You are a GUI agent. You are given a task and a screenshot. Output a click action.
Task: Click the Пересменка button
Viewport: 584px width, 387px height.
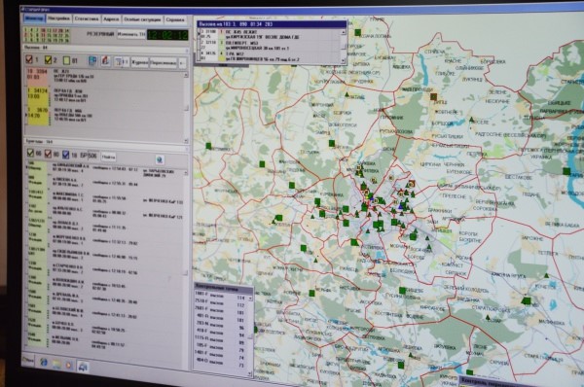point(164,63)
